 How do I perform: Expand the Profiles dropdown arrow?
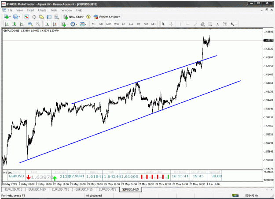click(19, 17)
